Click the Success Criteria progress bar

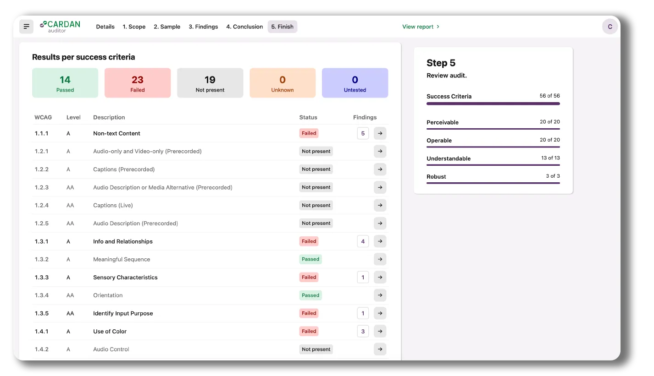click(493, 104)
